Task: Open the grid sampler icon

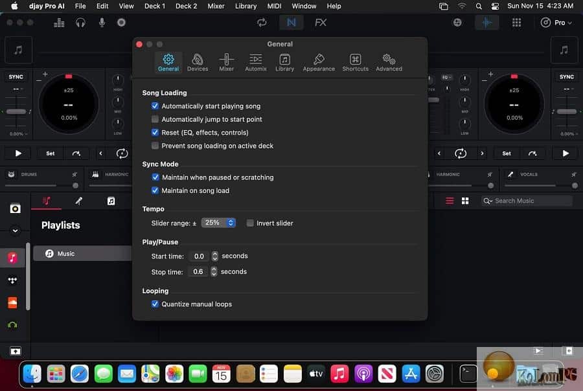Action: 516,23
